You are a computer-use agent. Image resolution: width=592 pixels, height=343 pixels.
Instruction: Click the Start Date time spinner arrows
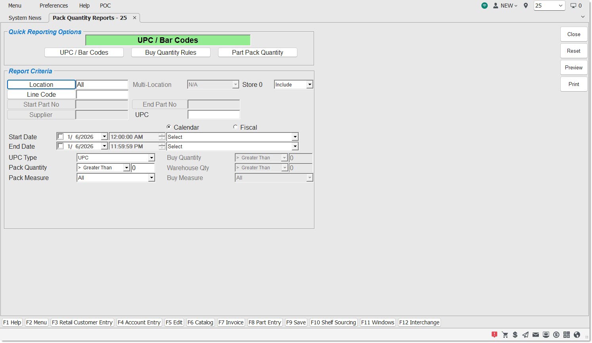click(x=162, y=137)
